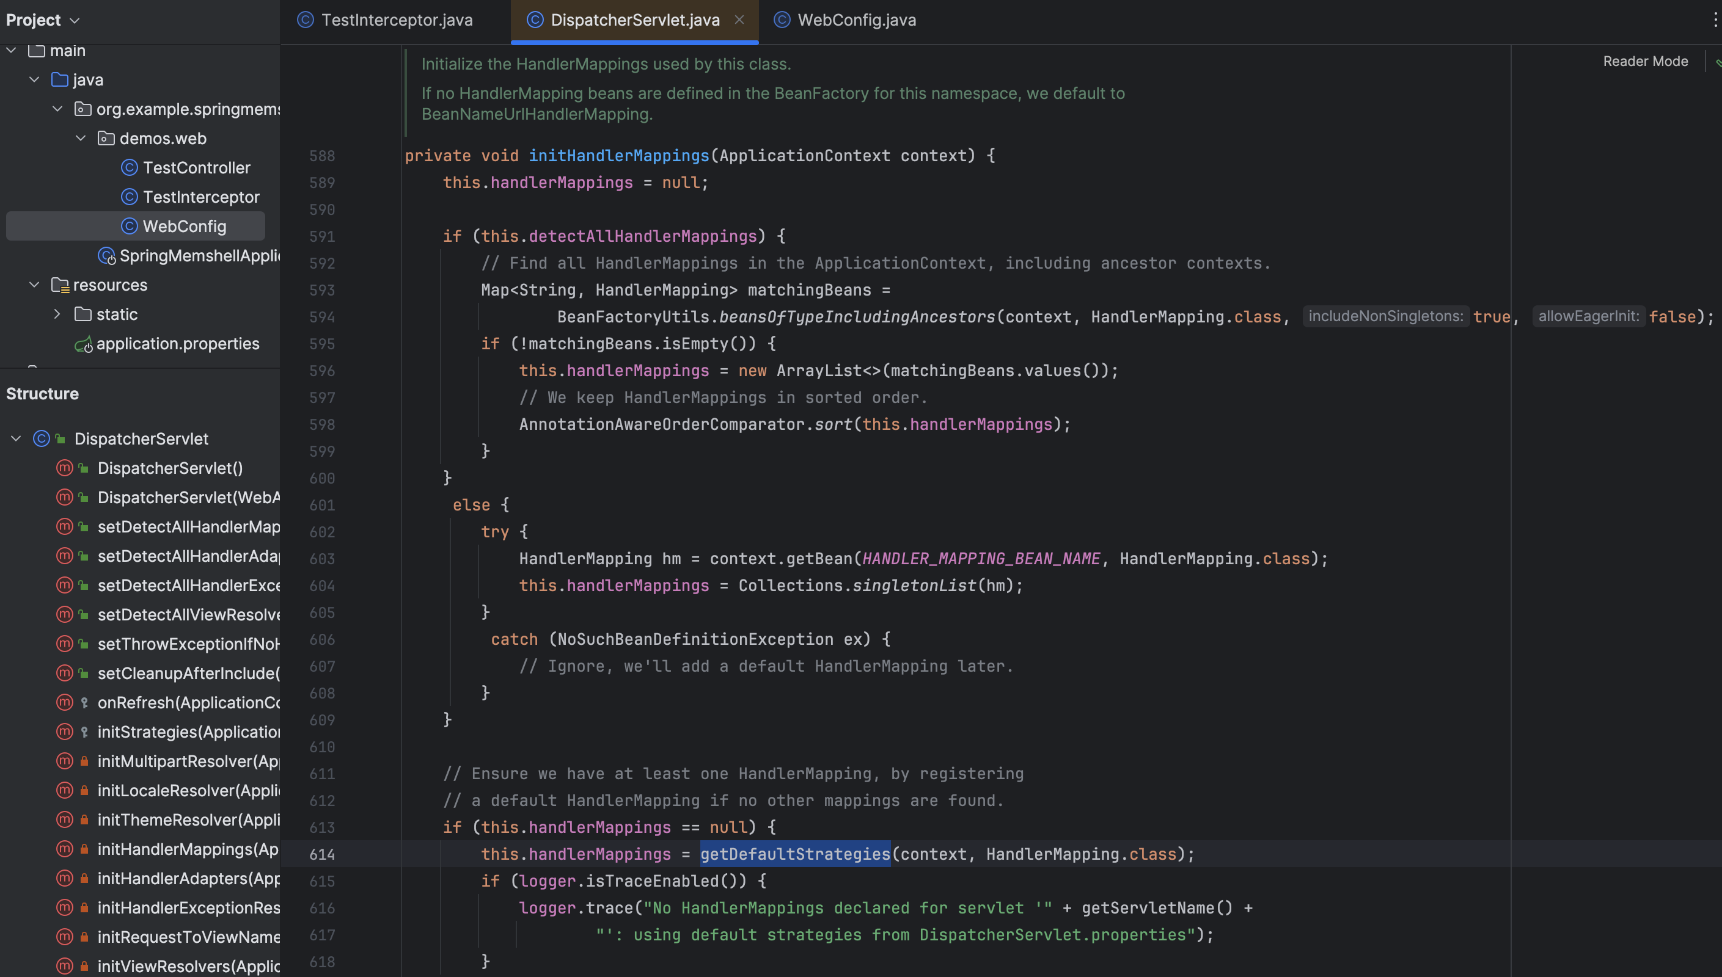1722x977 pixels.
Task: Open the editor tabs more options menu
Action: pyautogui.click(x=1714, y=20)
